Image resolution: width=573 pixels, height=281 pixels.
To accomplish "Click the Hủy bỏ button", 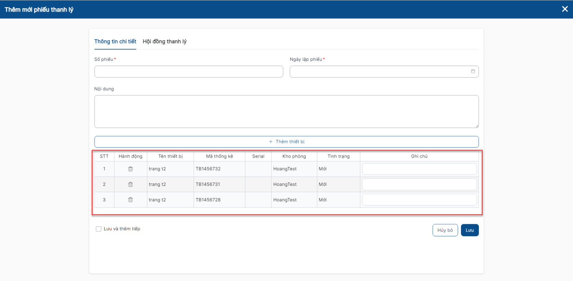I will click(445, 230).
